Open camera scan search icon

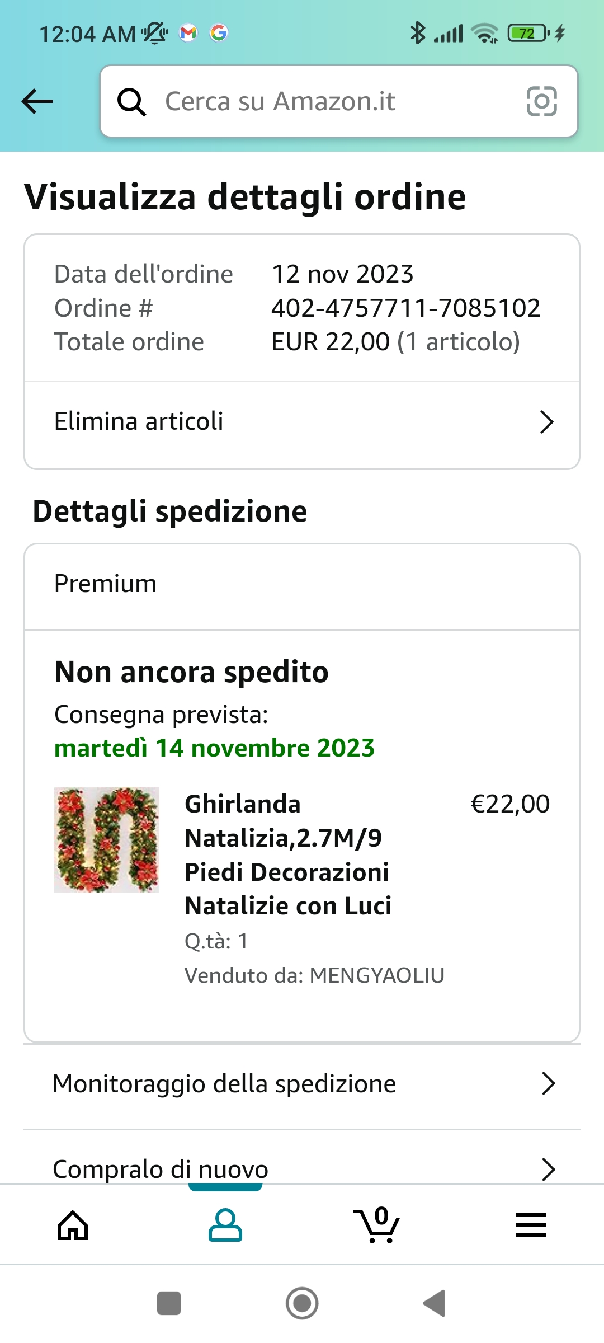tap(541, 101)
